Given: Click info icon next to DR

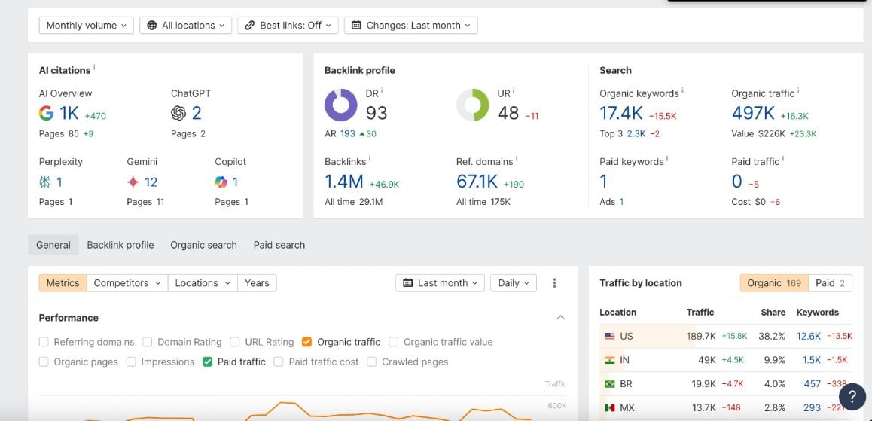Looking at the screenshot, I should tap(382, 90).
